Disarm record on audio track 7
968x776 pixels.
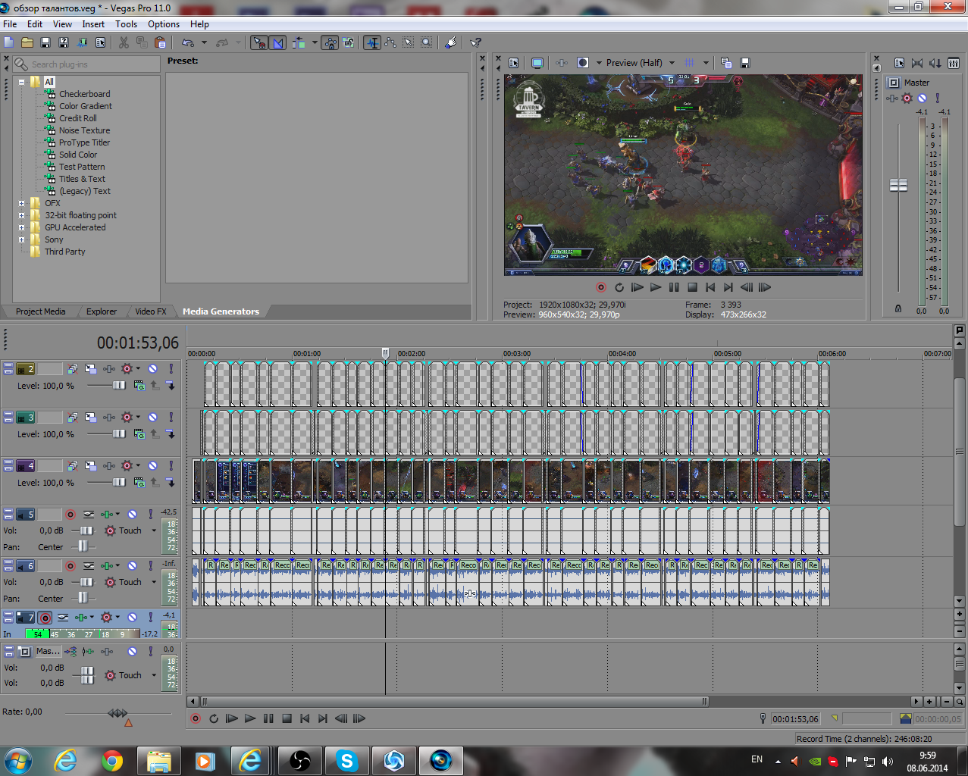coord(45,618)
